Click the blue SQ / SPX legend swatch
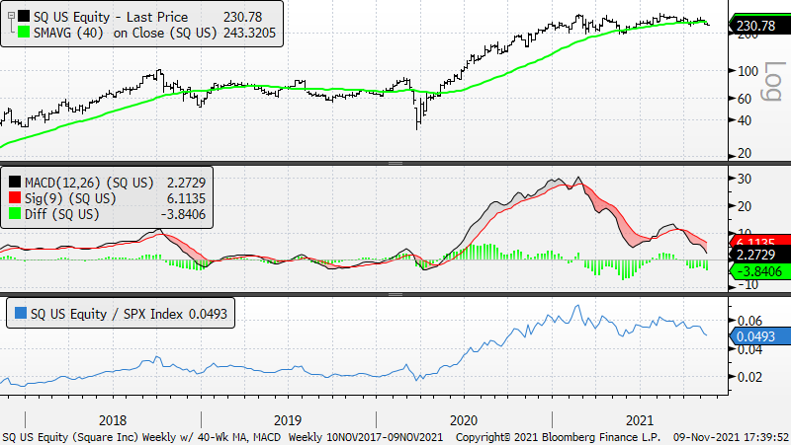This screenshot has height=445, width=791. 21,313
